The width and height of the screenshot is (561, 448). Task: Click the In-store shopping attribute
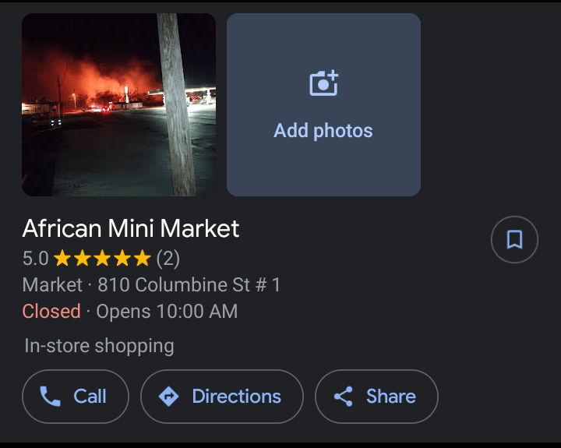[99, 345]
